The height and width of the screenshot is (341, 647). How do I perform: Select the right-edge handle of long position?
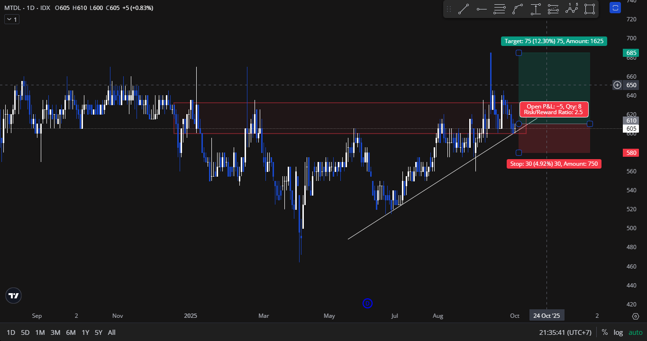[590, 124]
